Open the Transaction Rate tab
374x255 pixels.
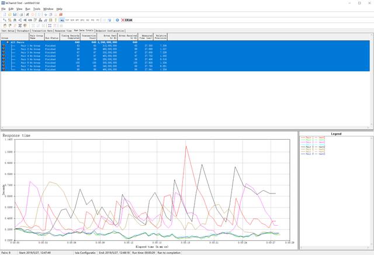(x=43, y=30)
